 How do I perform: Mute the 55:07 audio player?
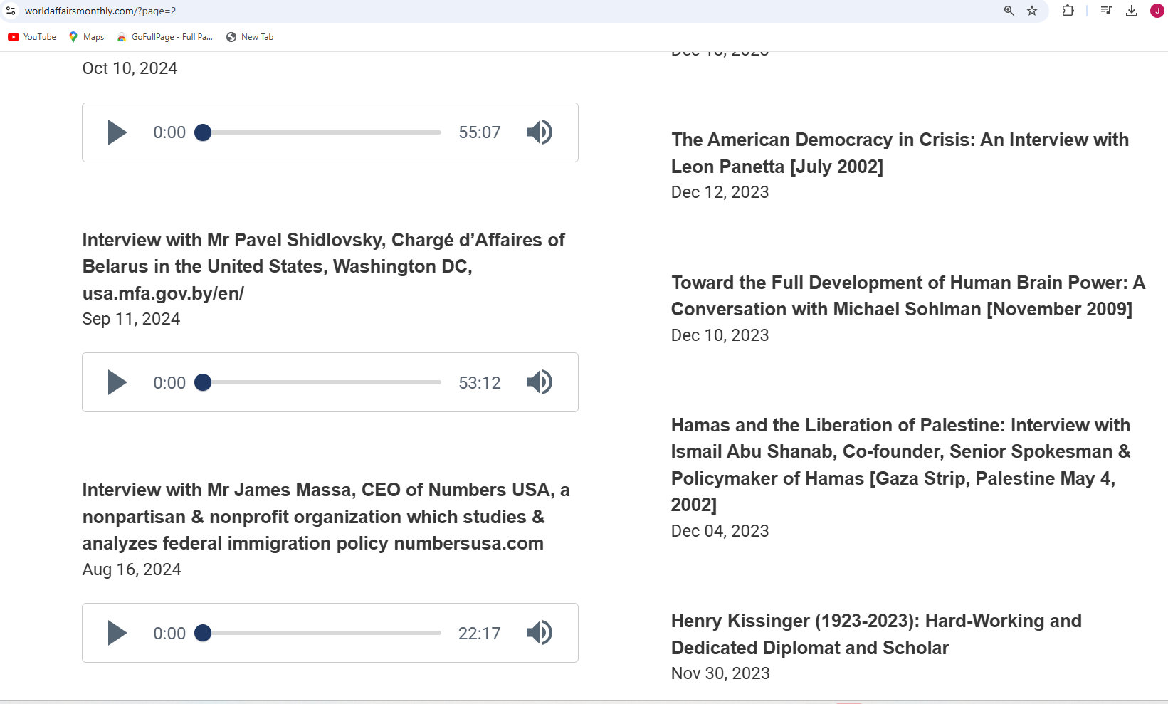coord(539,132)
